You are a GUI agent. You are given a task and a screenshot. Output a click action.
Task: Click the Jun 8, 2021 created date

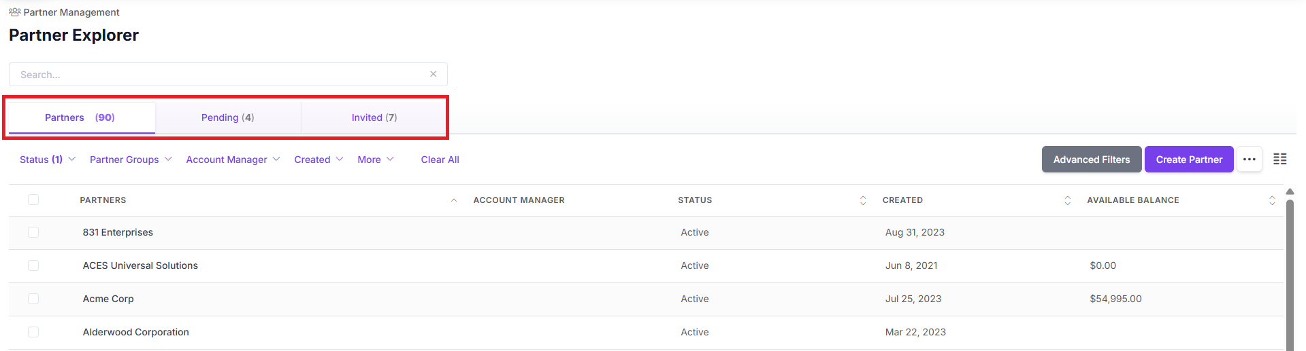911,265
